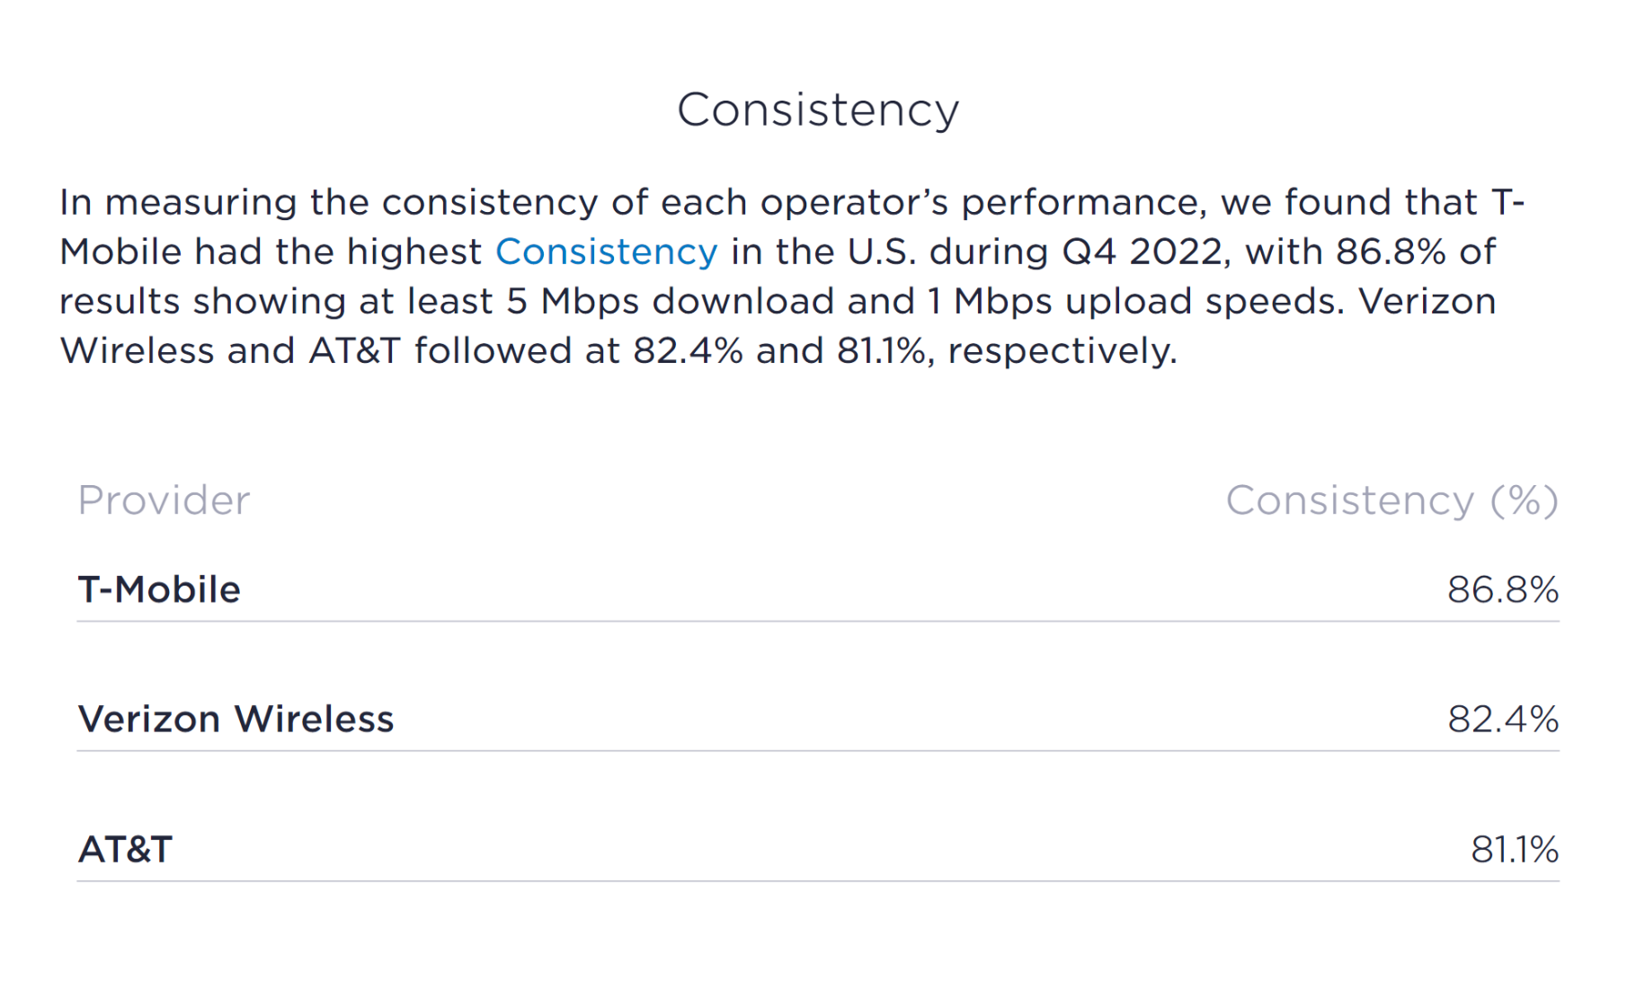Click the Provider column header
Viewport: 1645px width, 997px height.
pos(164,500)
